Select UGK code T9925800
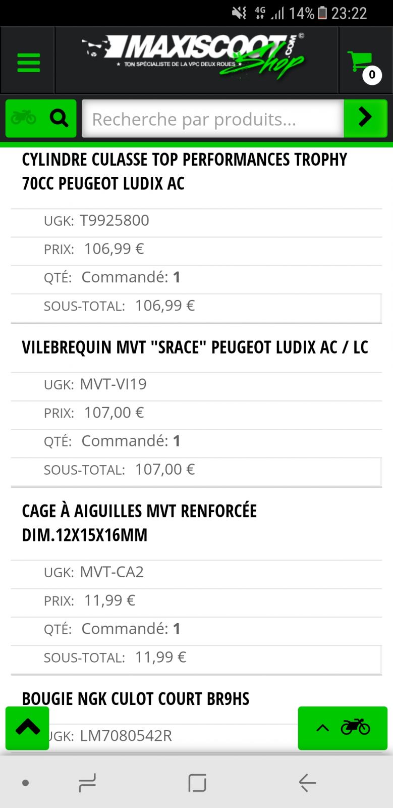The image size is (393, 808). [x=115, y=220]
